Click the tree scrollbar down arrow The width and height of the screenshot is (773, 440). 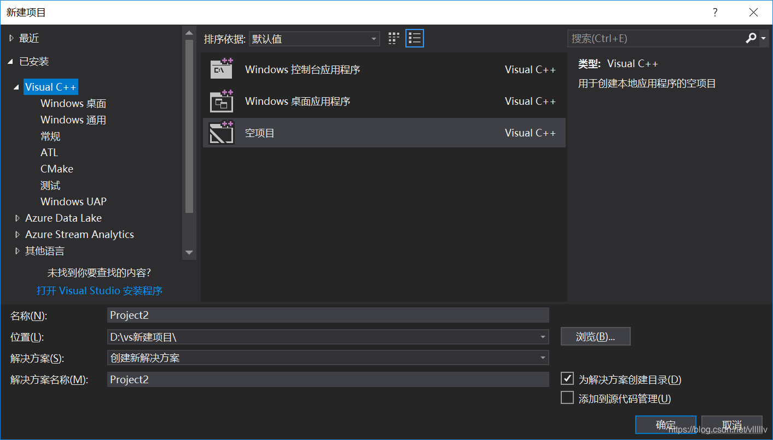[189, 252]
